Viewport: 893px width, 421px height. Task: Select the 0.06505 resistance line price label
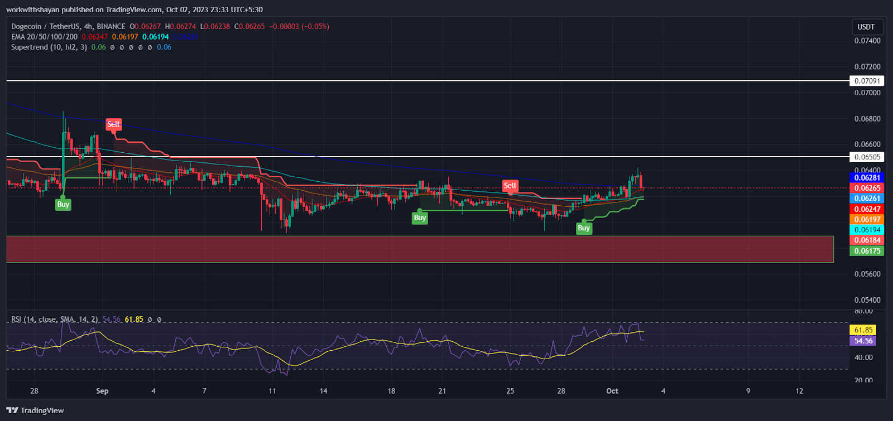[867, 157]
